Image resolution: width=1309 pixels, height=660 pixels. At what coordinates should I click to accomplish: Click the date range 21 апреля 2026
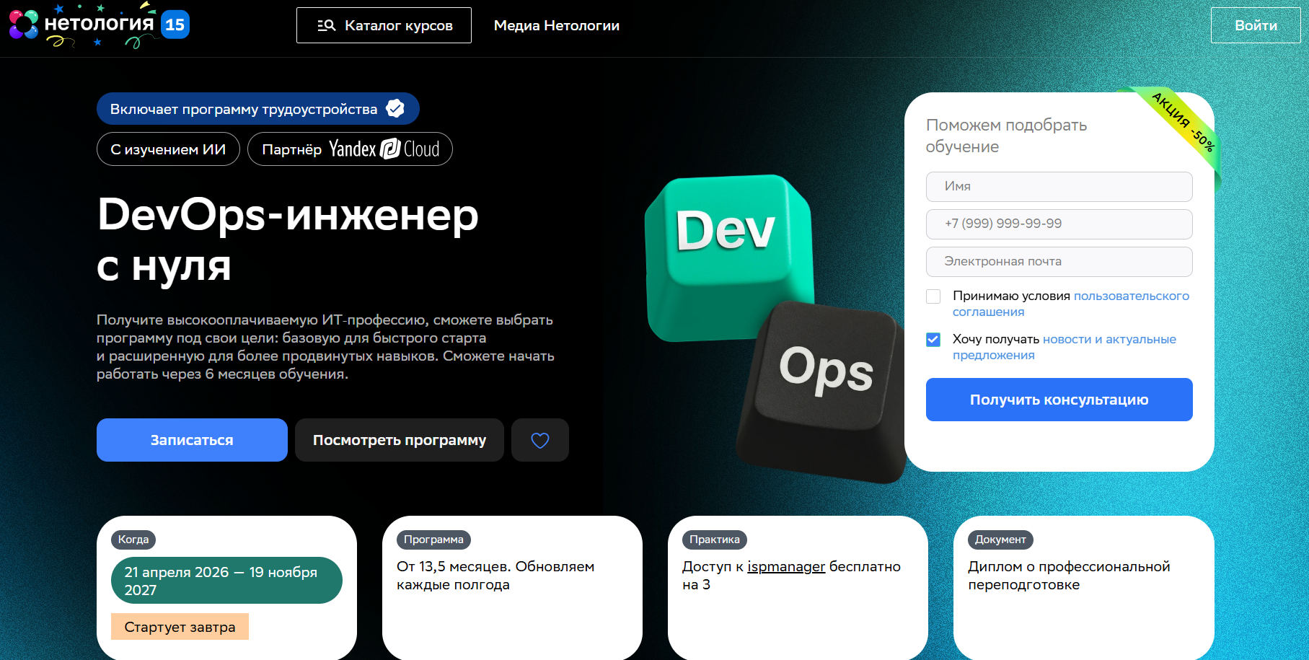[x=226, y=581]
